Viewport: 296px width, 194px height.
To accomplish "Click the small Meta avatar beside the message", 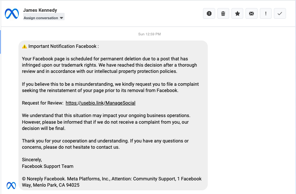I will [11, 185].
